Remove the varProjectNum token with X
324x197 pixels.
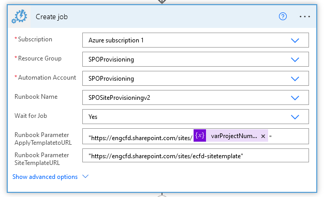click(x=263, y=137)
